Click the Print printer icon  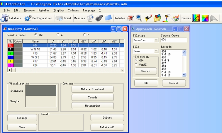(59, 18)
